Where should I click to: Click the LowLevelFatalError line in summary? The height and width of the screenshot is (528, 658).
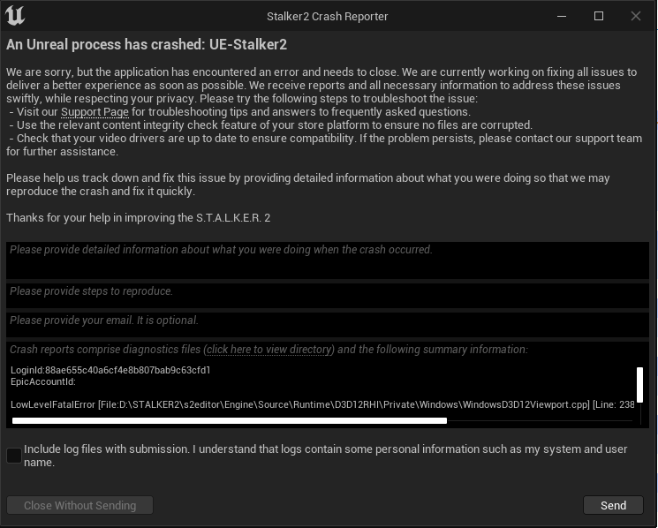(x=322, y=404)
